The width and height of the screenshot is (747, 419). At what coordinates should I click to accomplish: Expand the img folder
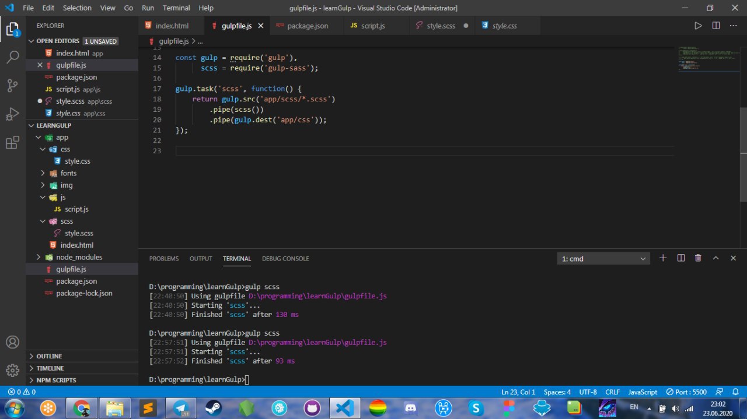coord(43,185)
